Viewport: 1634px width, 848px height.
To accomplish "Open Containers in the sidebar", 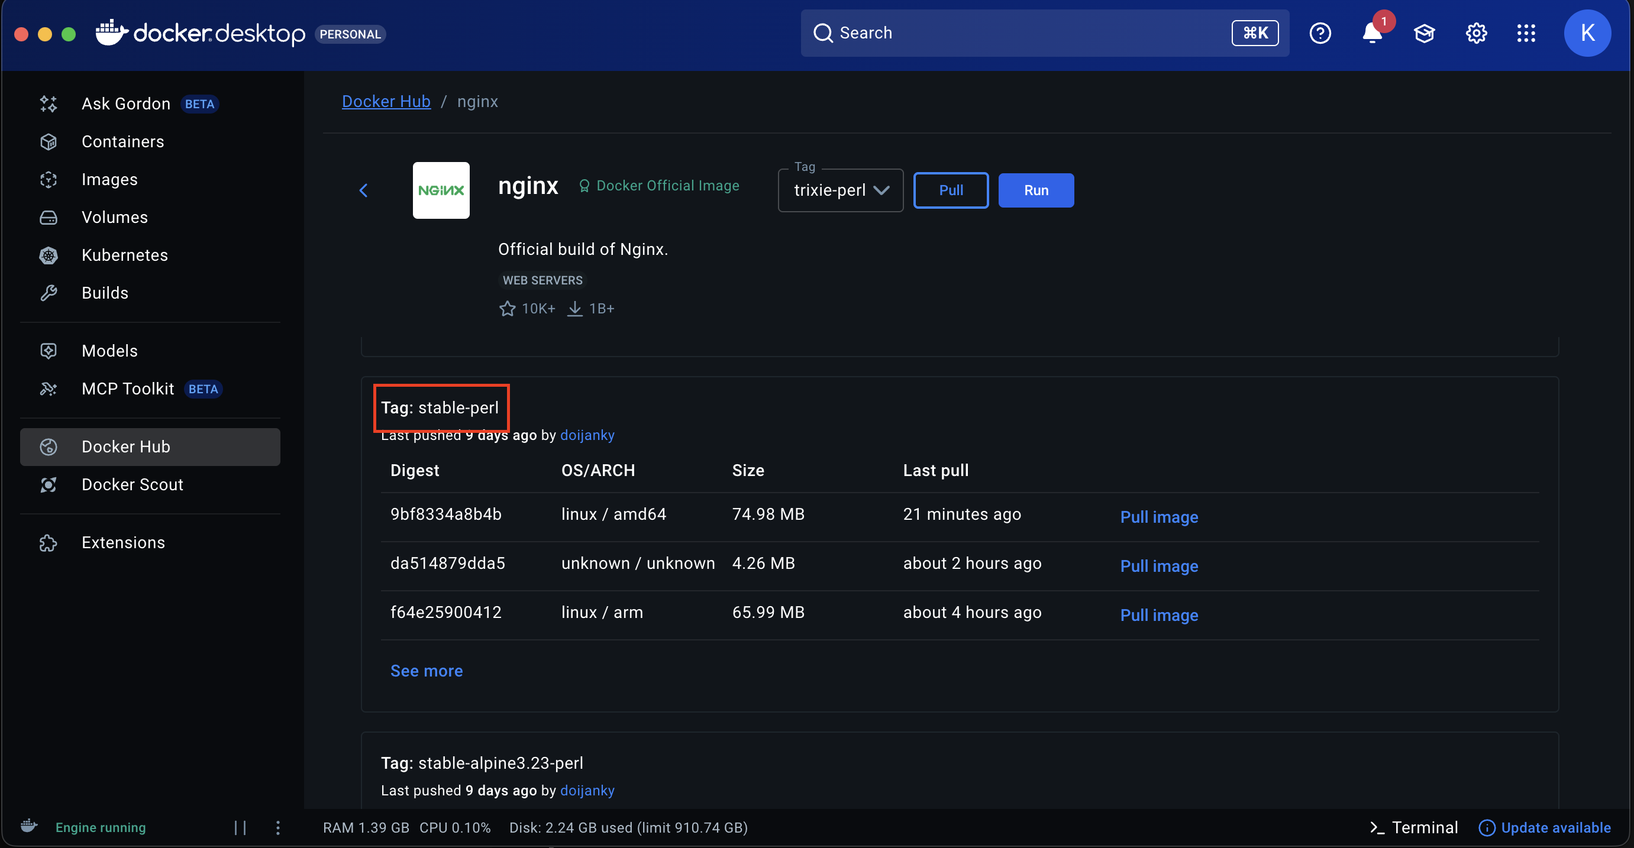I will (122, 141).
